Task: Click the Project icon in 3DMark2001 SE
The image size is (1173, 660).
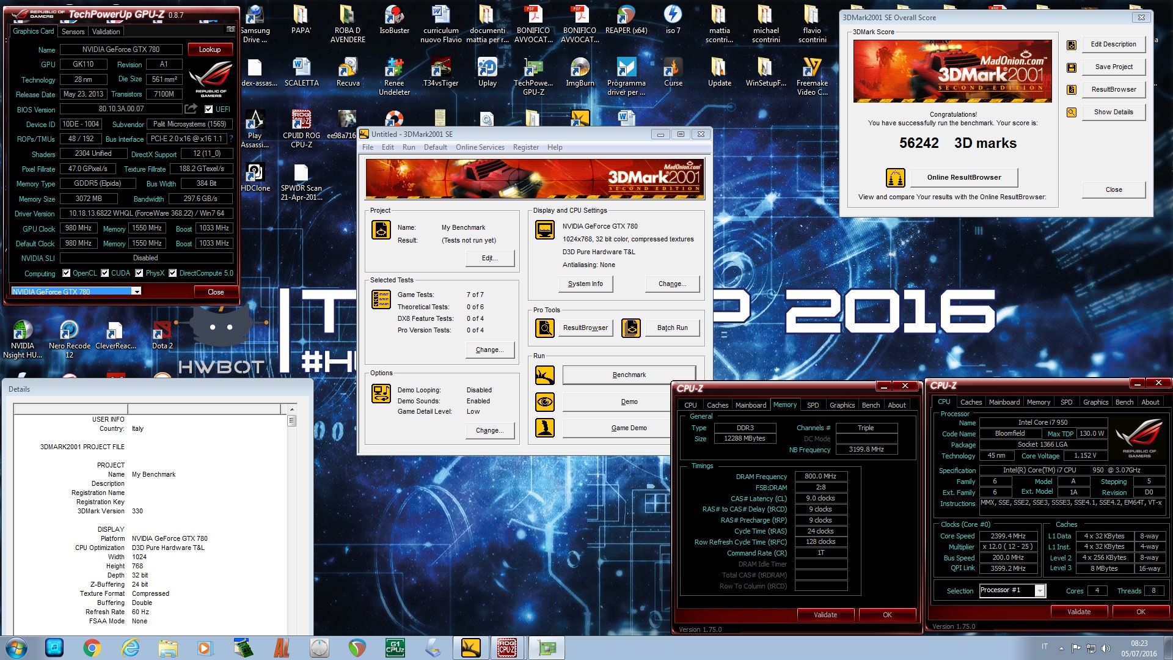Action: click(381, 230)
